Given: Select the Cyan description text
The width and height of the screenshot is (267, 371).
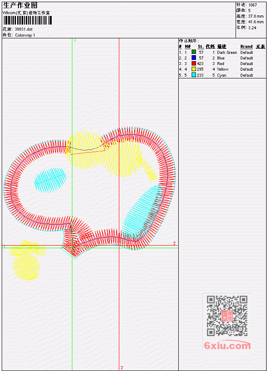Looking at the screenshot, I should (x=222, y=75).
